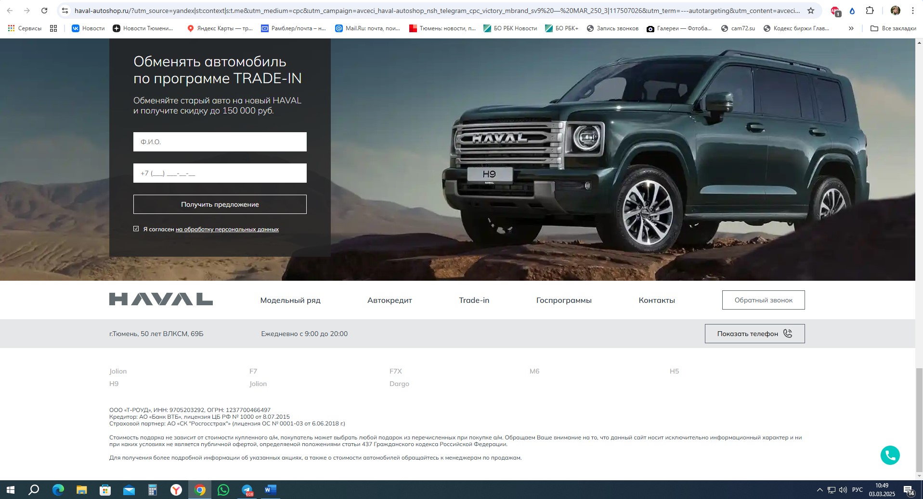923x499 pixels.
Task: Open the Модельный ряд menu item
Action: click(290, 300)
